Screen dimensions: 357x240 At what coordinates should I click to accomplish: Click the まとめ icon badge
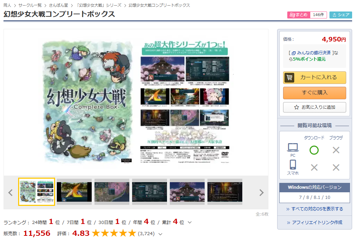(298, 15)
